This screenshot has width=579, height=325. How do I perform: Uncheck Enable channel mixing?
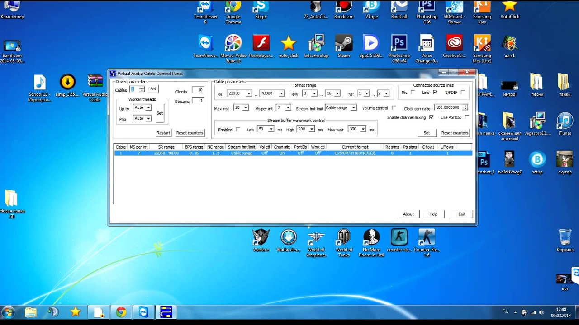pyautogui.click(x=431, y=117)
